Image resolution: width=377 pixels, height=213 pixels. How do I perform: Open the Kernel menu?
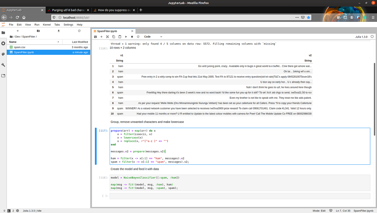47,24
